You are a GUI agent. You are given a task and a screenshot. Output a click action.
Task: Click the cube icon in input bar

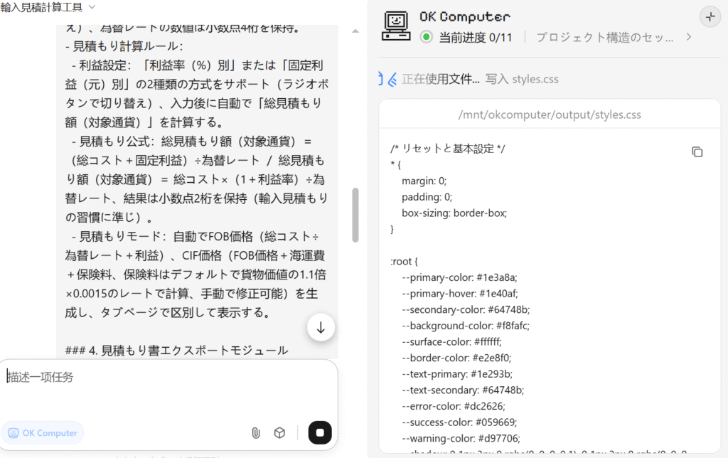tap(280, 433)
